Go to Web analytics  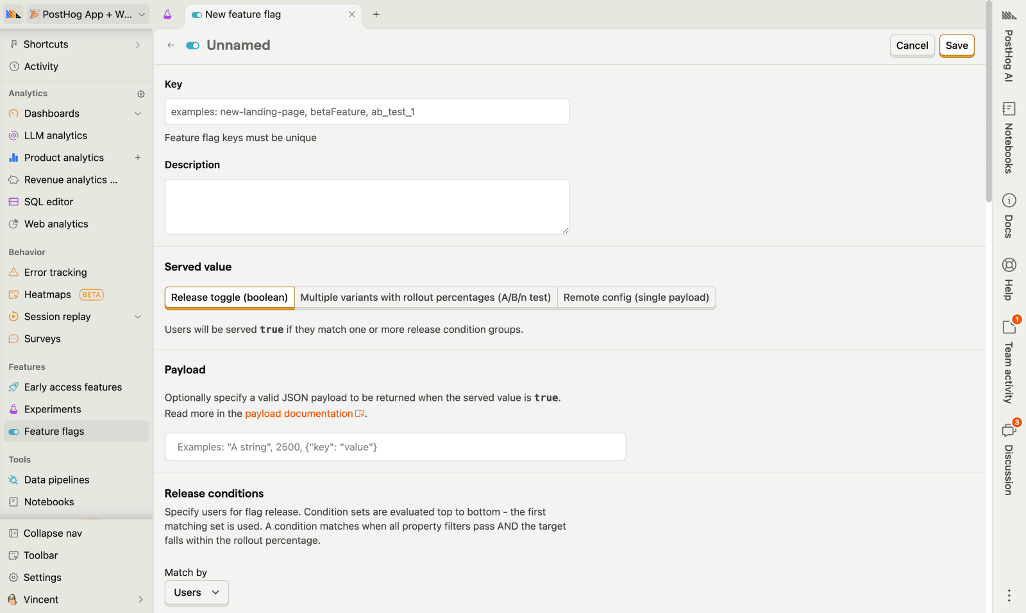click(56, 224)
